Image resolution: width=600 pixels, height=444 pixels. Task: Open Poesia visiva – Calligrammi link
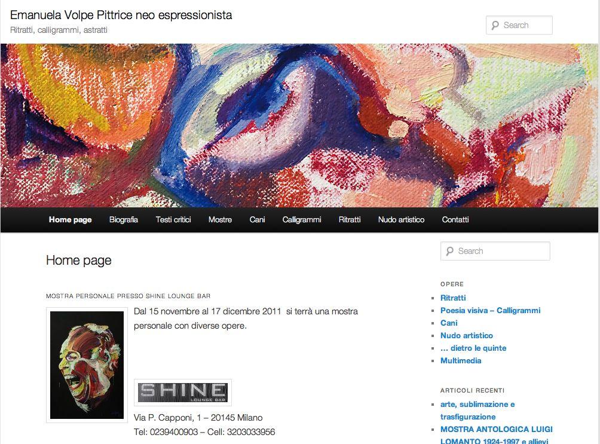tap(491, 310)
